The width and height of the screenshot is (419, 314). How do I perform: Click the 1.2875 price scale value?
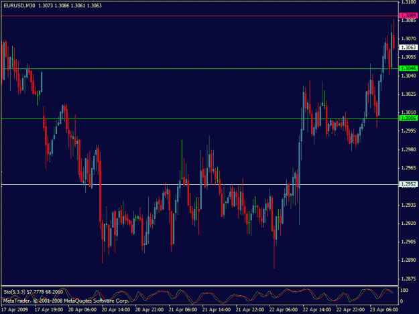point(408,279)
